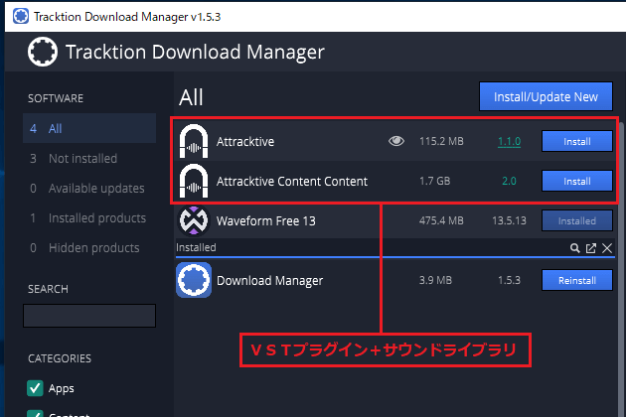The height and width of the screenshot is (417, 626).
Task: Install the Attracktive plugin
Action: pos(576,142)
